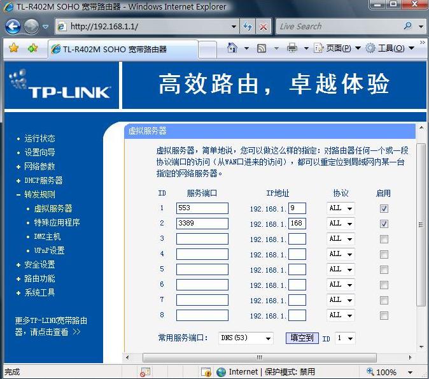Click the zoom magnifier 100% icon
This screenshot has width=429, height=379.
370,371
